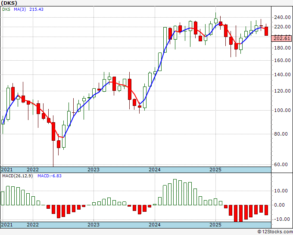Image resolution: width=293 pixels, height=235 pixels.
Task: Click the 2023 label on price chart axis
Action: [94, 170]
